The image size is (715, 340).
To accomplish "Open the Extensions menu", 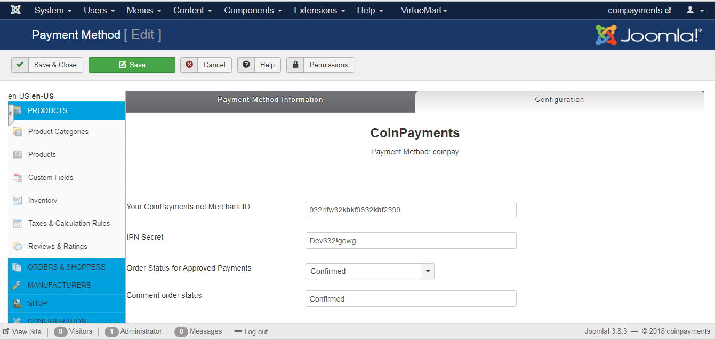I will tap(319, 10).
